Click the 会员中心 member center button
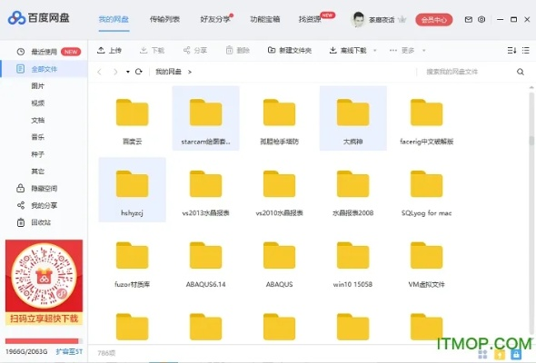 [x=433, y=20]
